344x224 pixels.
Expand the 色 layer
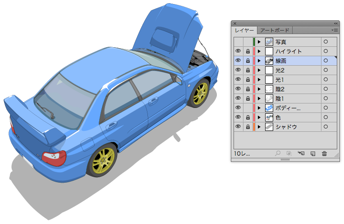point(259,117)
